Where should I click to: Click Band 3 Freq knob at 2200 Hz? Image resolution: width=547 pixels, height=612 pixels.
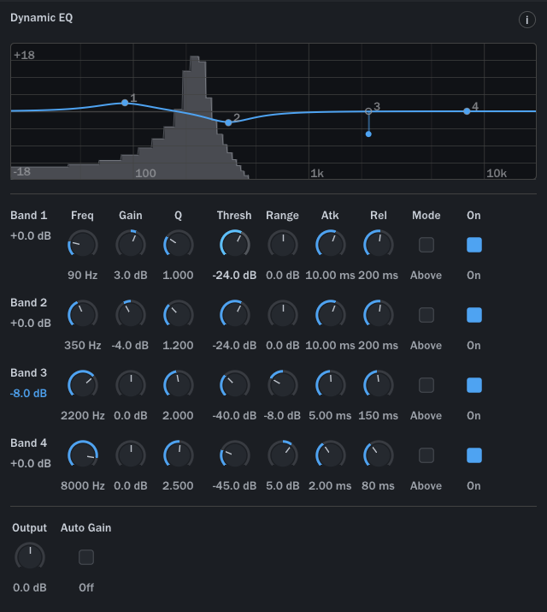point(83,385)
